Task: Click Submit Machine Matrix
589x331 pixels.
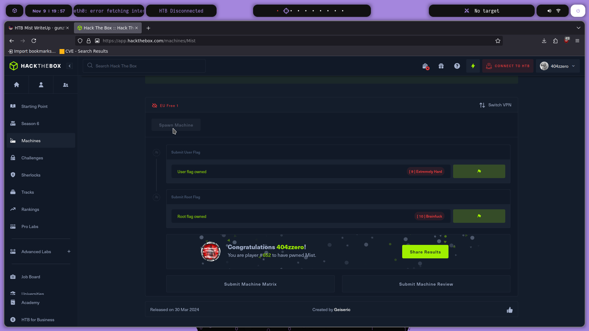Action: click(250, 284)
